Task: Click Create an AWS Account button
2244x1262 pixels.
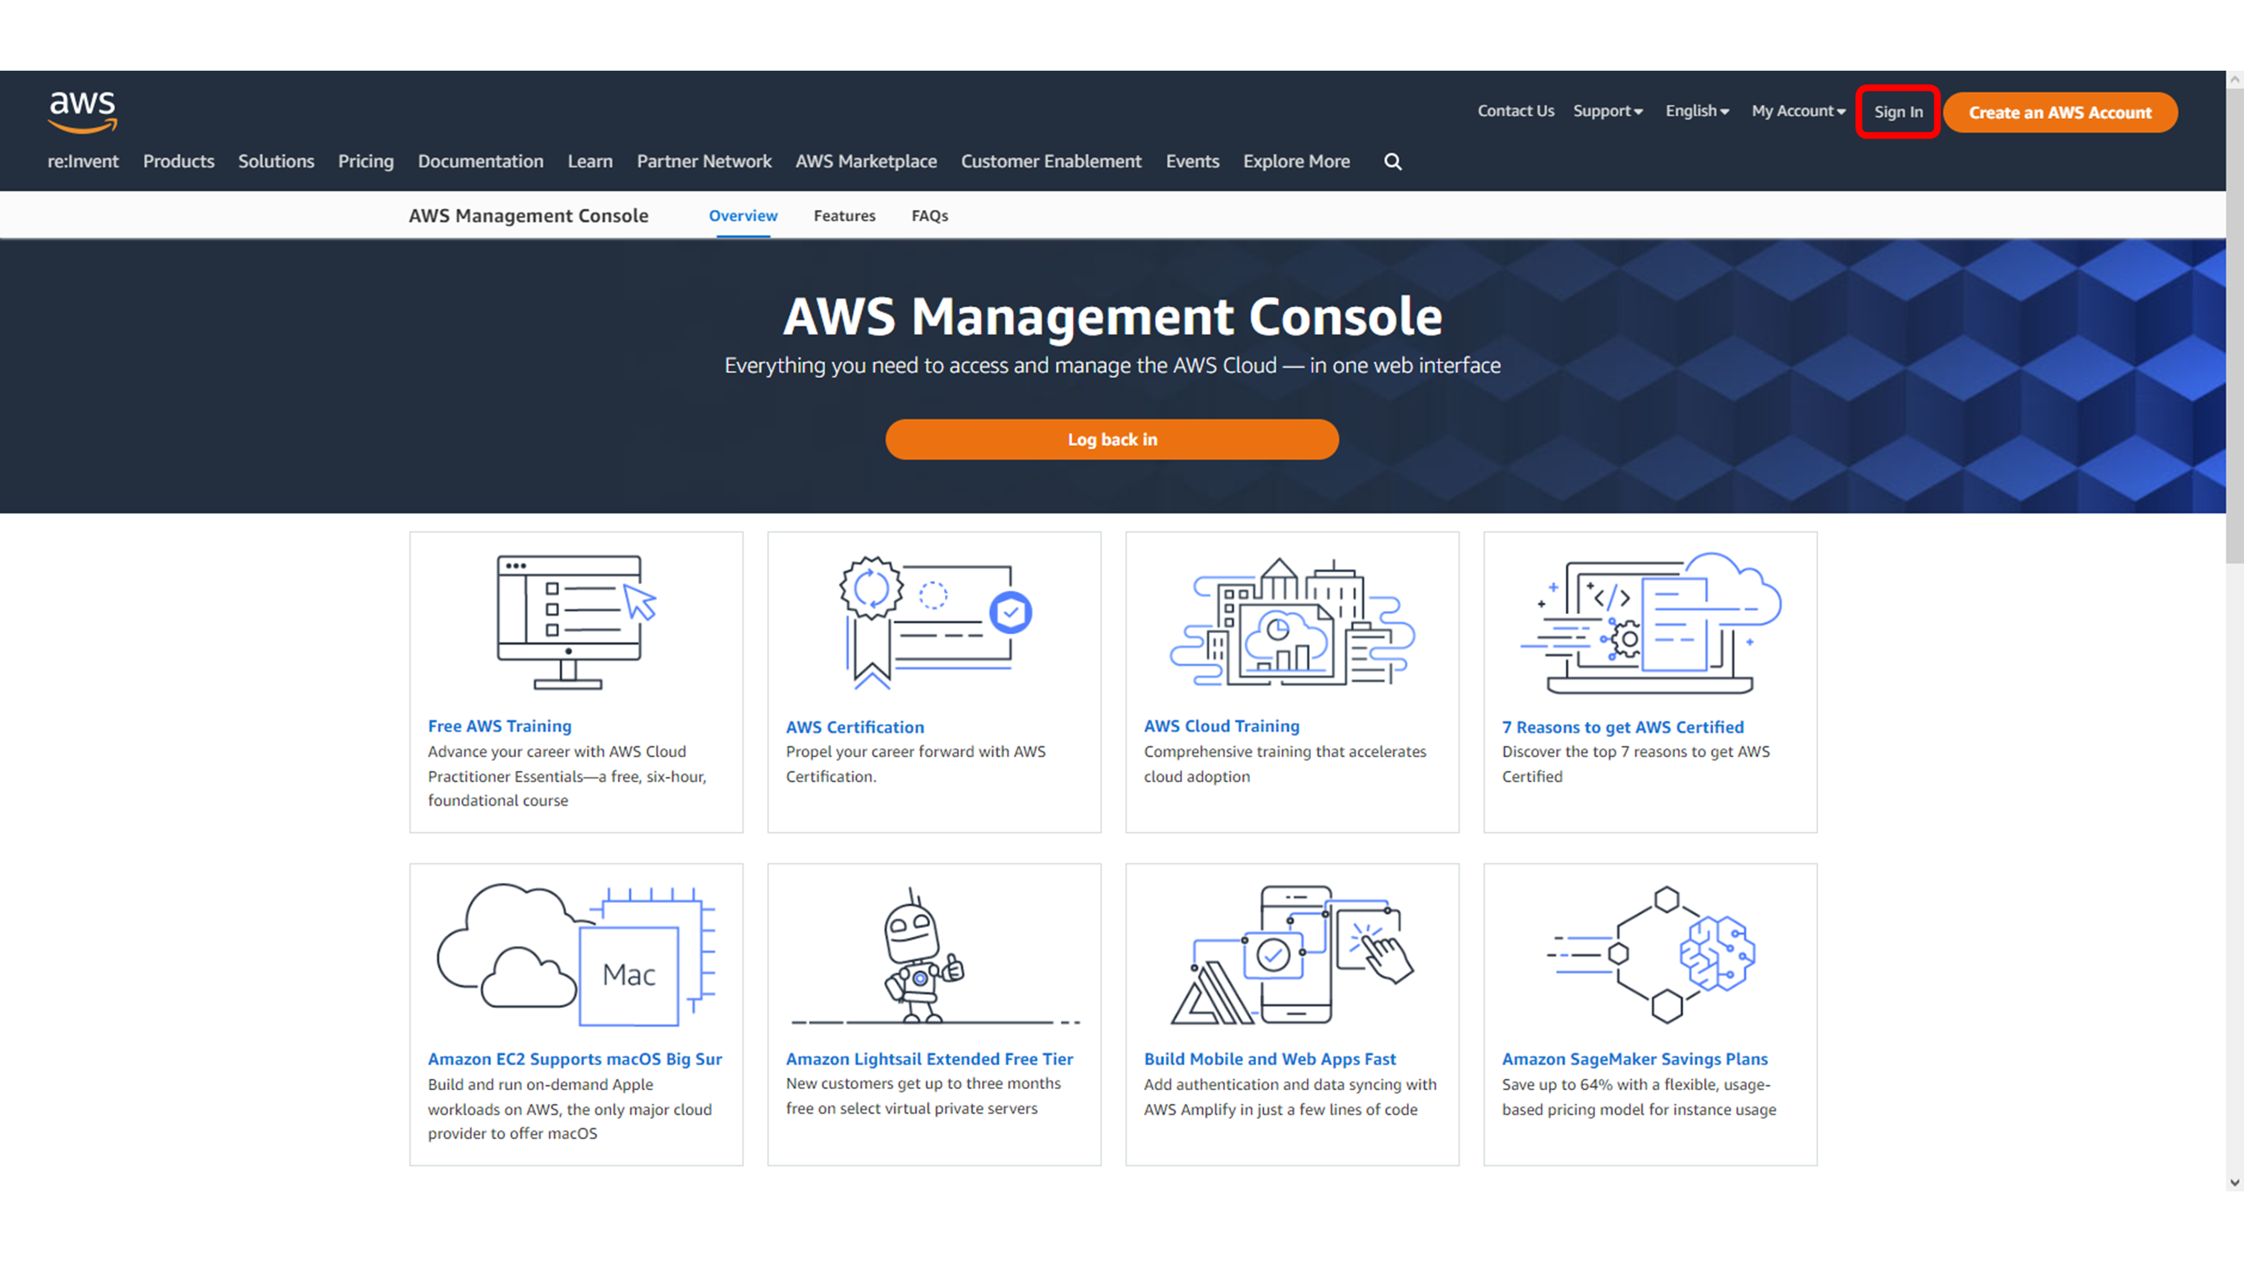Action: pyautogui.click(x=2060, y=112)
